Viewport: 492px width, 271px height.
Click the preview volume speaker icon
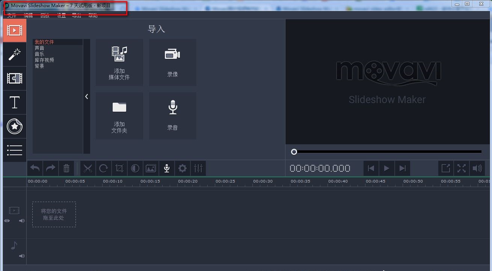point(477,168)
